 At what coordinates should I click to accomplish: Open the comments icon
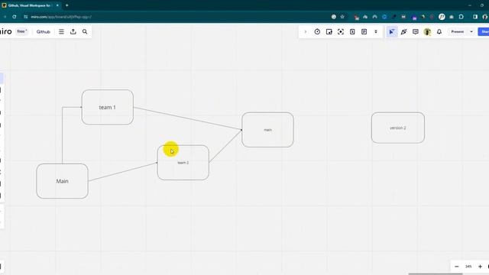point(416,32)
